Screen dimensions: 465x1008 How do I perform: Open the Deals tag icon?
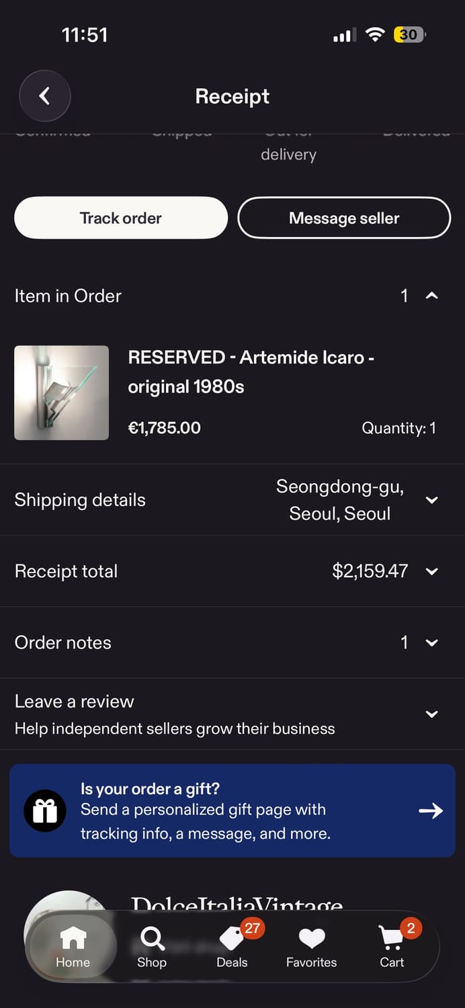[x=232, y=938]
